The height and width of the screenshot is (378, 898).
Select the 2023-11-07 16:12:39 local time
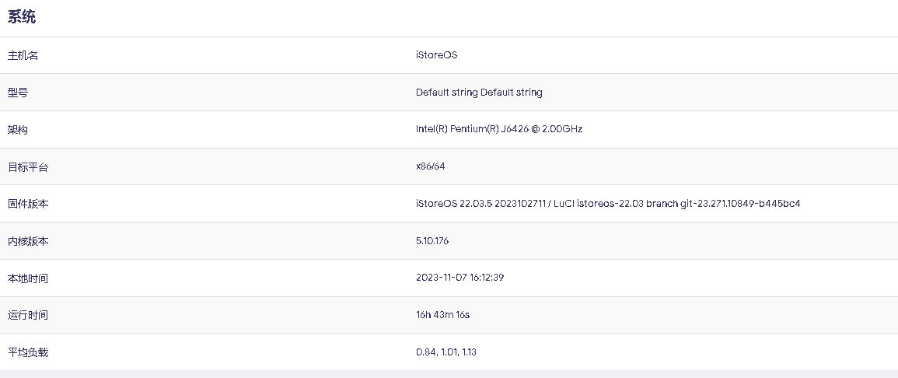click(459, 278)
